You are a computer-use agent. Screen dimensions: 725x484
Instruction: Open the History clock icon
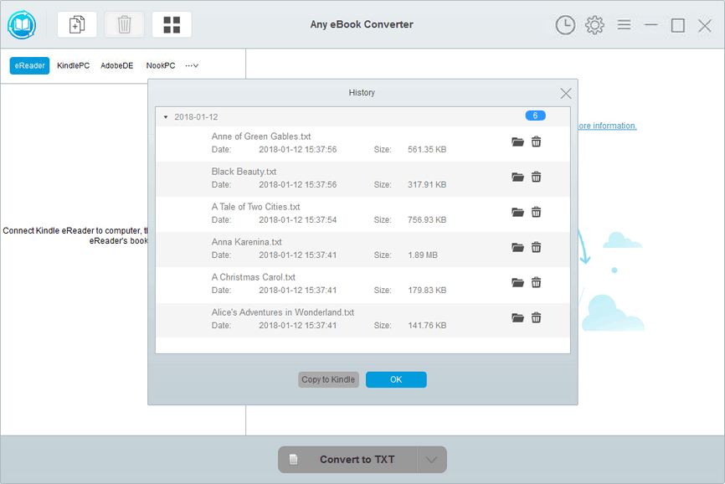565,25
